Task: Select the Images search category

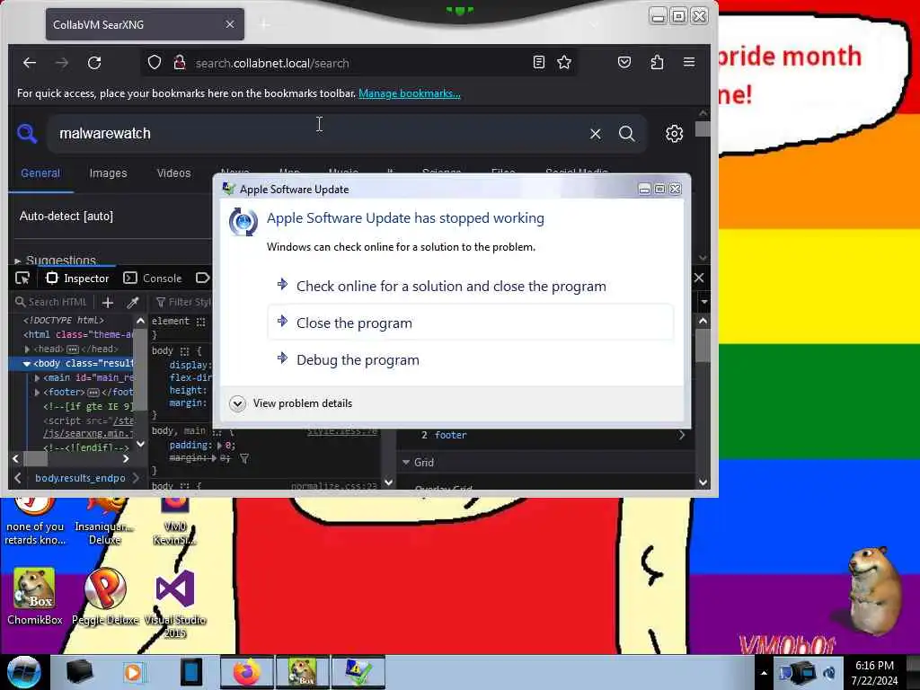Action: (x=108, y=173)
